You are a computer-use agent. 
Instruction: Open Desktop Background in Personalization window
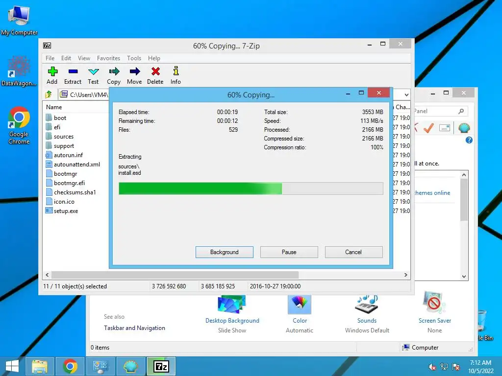(232, 314)
